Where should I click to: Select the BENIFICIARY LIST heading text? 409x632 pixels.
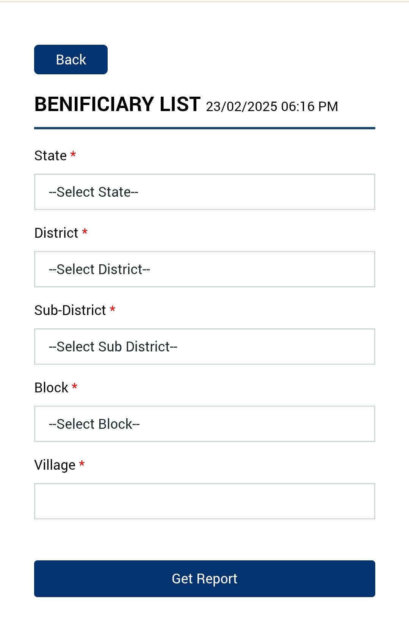[118, 104]
